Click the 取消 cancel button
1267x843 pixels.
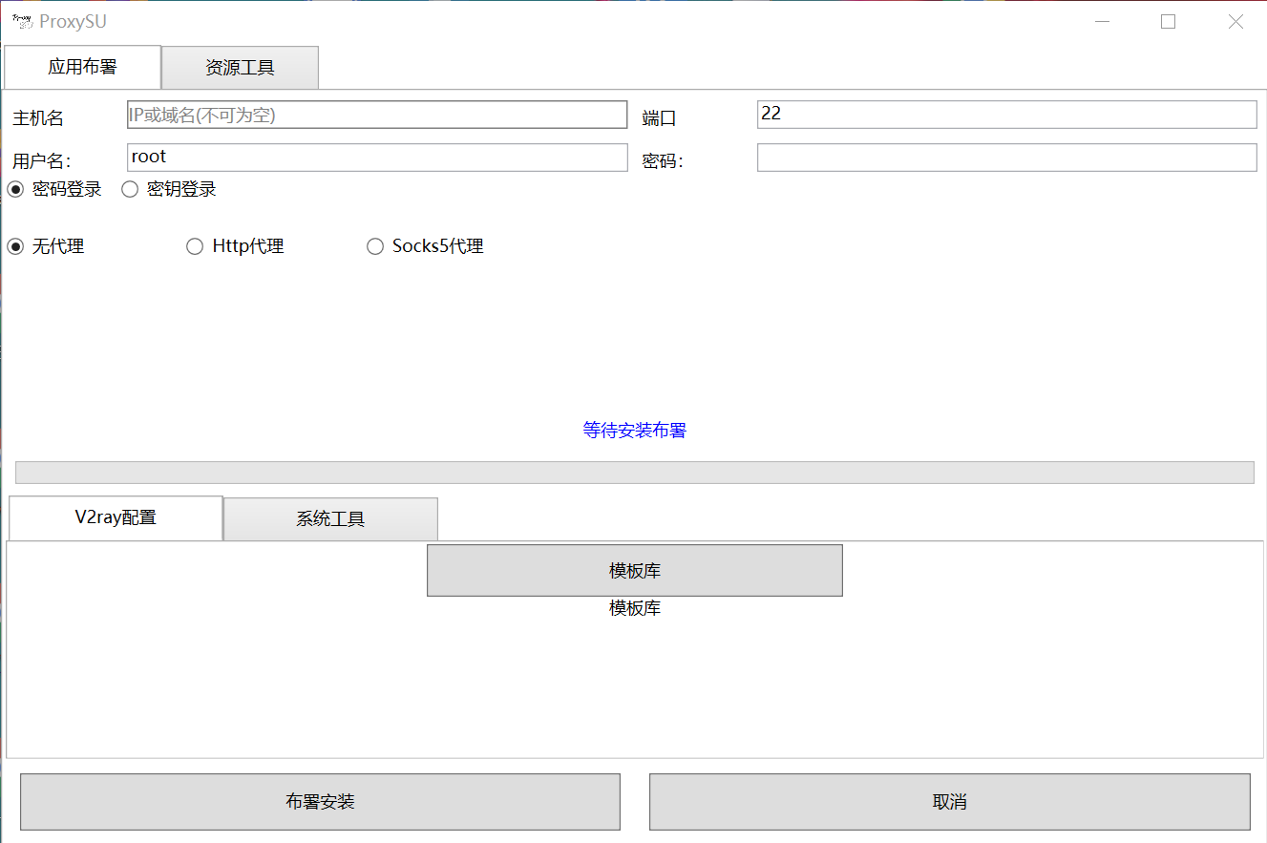[x=950, y=801]
